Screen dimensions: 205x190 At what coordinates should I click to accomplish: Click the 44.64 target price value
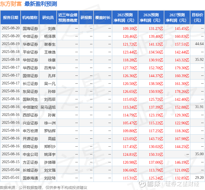coord(199,44)
